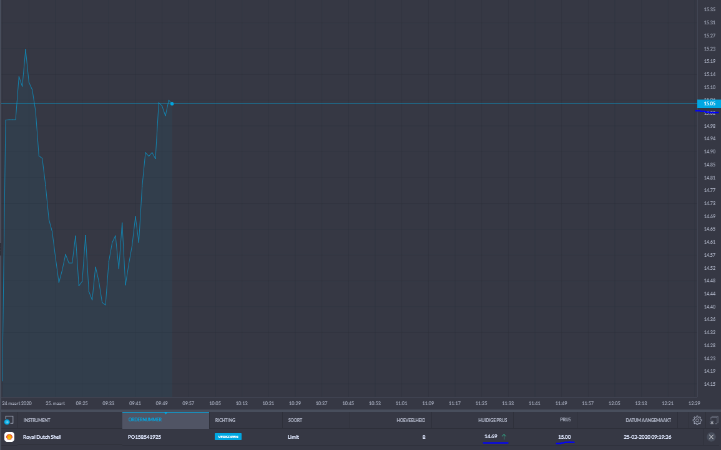Sort orders by RICHTING column header
Screen dimensions: 721x450
tap(225, 420)
